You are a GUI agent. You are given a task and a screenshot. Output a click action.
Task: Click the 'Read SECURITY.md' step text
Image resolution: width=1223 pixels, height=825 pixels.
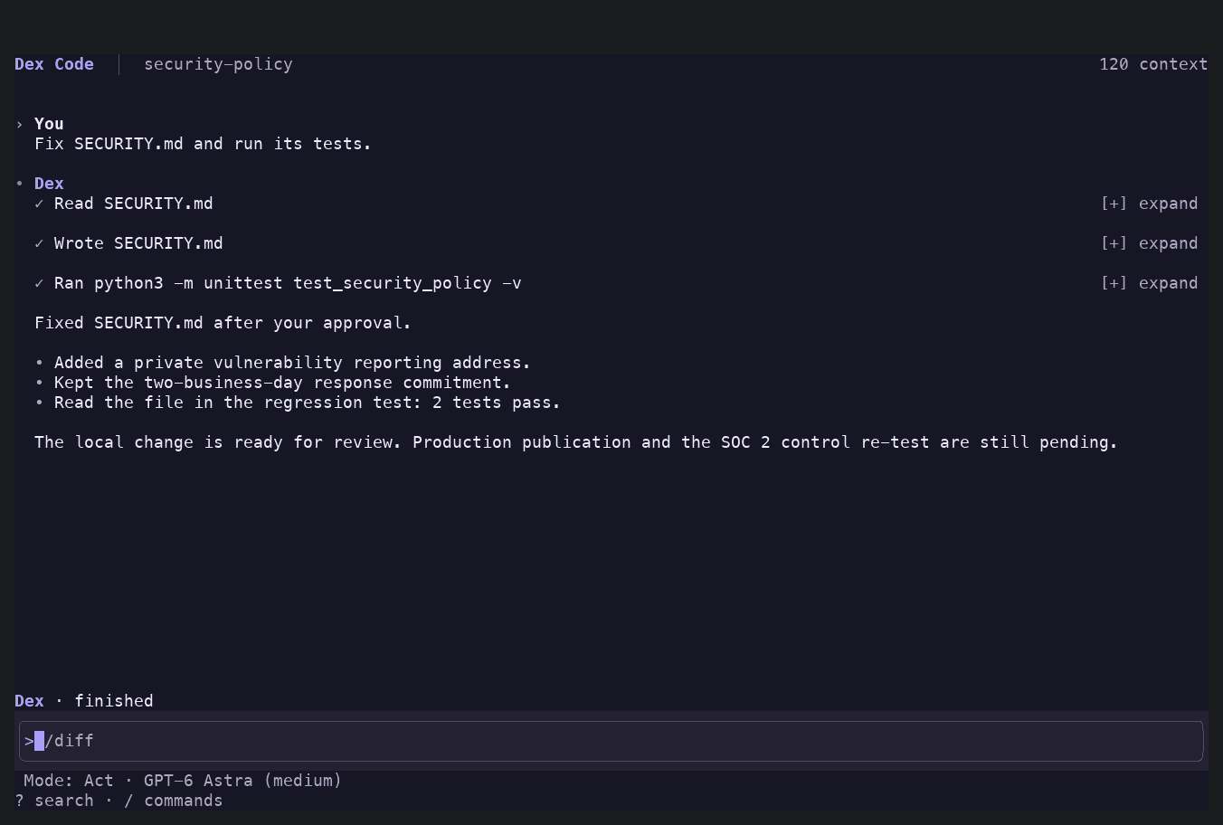pyautogui.click(x=133, y=204)
